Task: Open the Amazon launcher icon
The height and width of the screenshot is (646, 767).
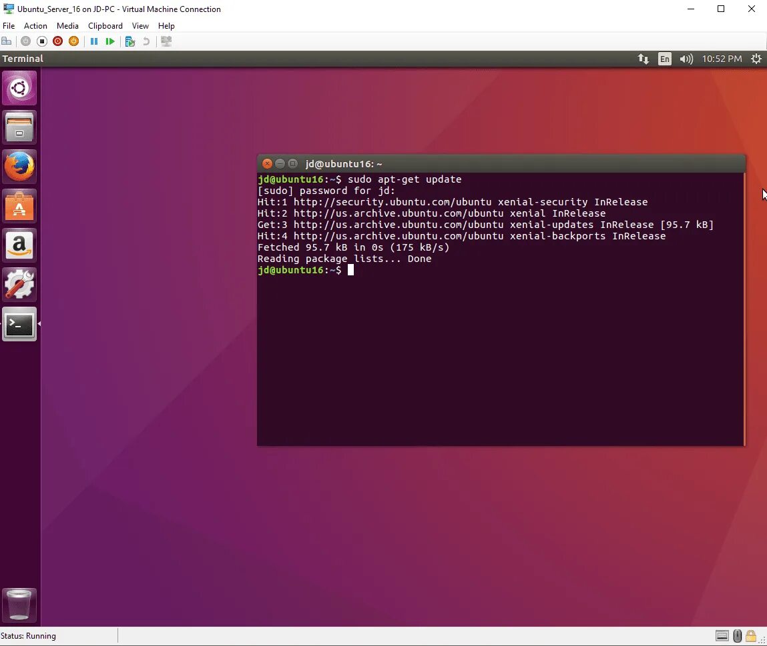Action: [19, 245]
